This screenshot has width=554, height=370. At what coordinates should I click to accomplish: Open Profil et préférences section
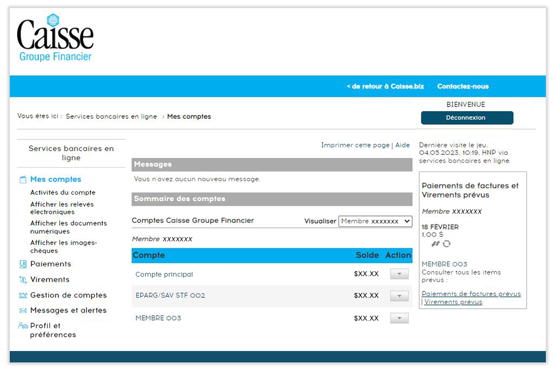(53, 330)
